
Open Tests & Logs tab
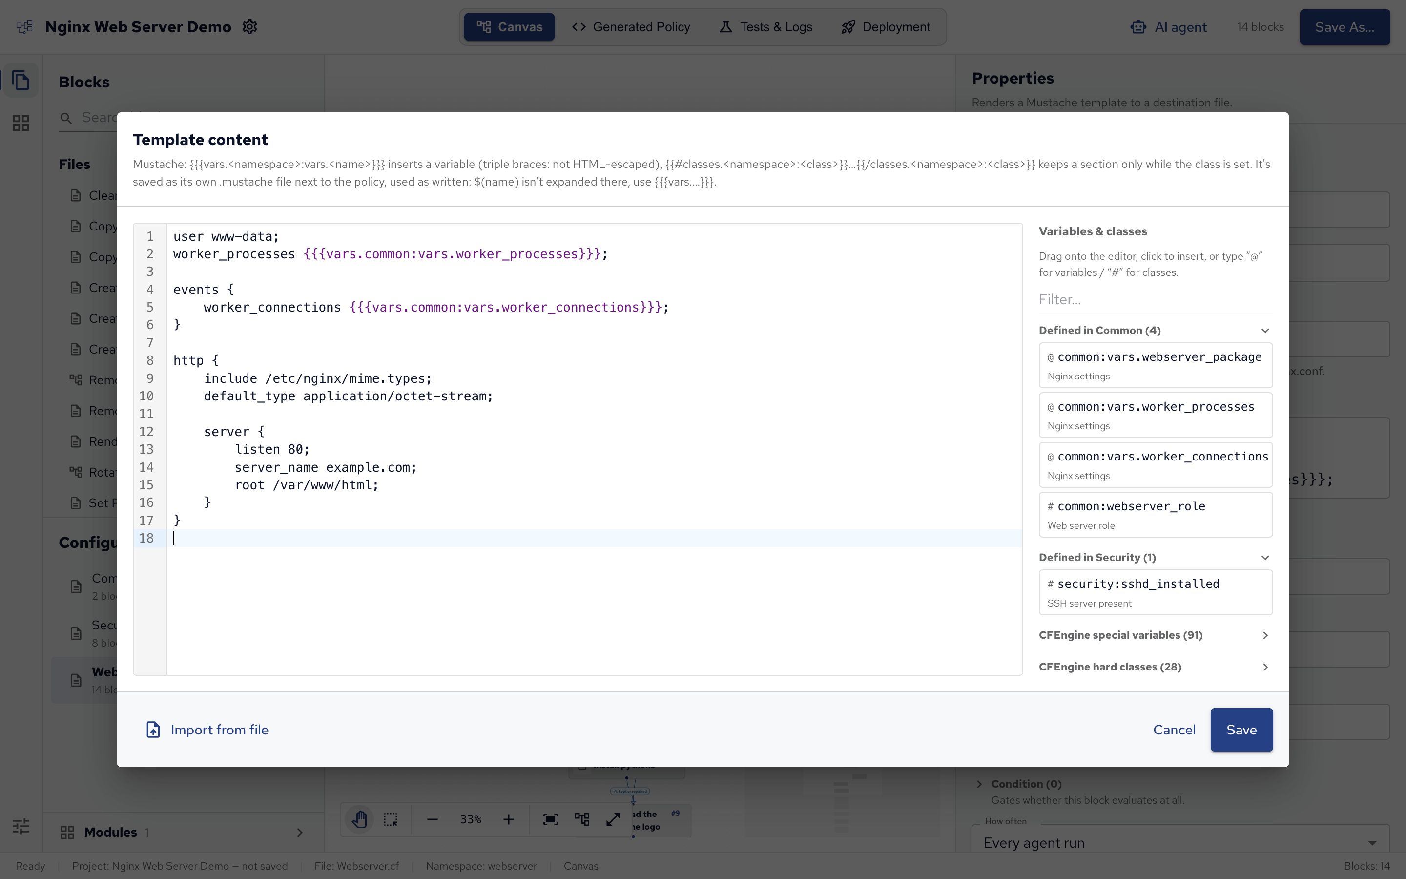766,27
